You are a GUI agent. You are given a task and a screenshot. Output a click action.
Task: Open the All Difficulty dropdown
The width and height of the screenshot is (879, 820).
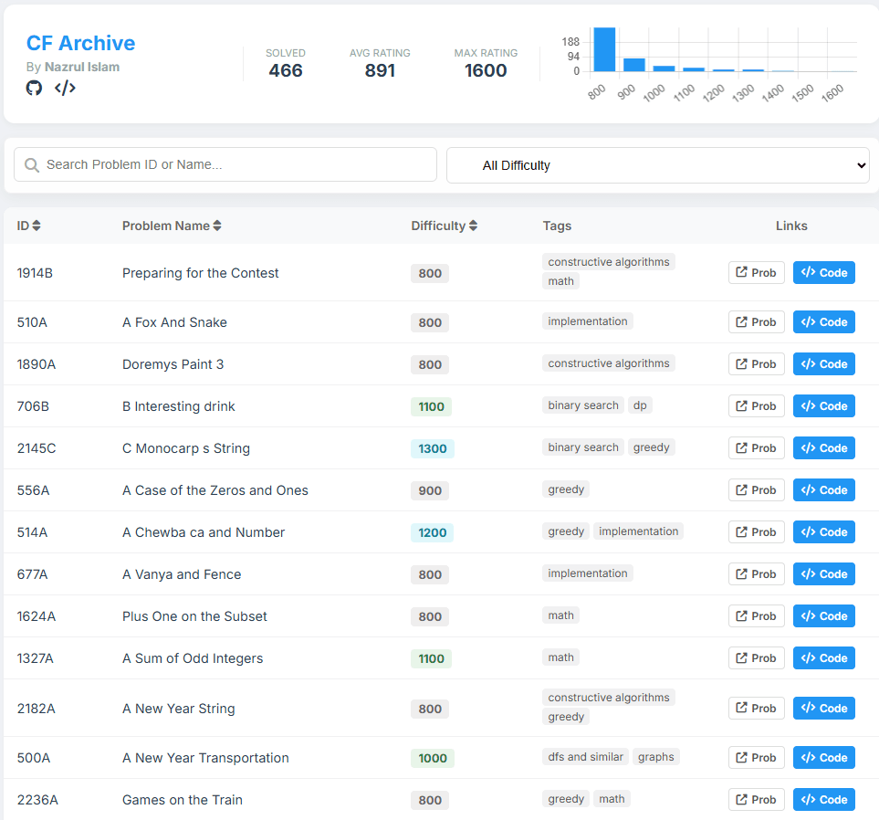[657, 165]
